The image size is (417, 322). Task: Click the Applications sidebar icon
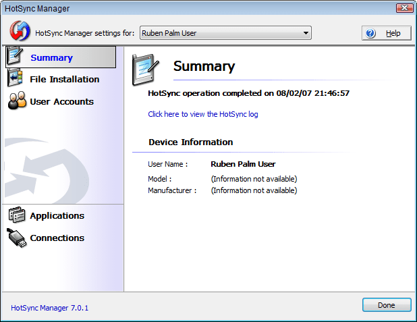pyautogui.click(x=17, y=215)
